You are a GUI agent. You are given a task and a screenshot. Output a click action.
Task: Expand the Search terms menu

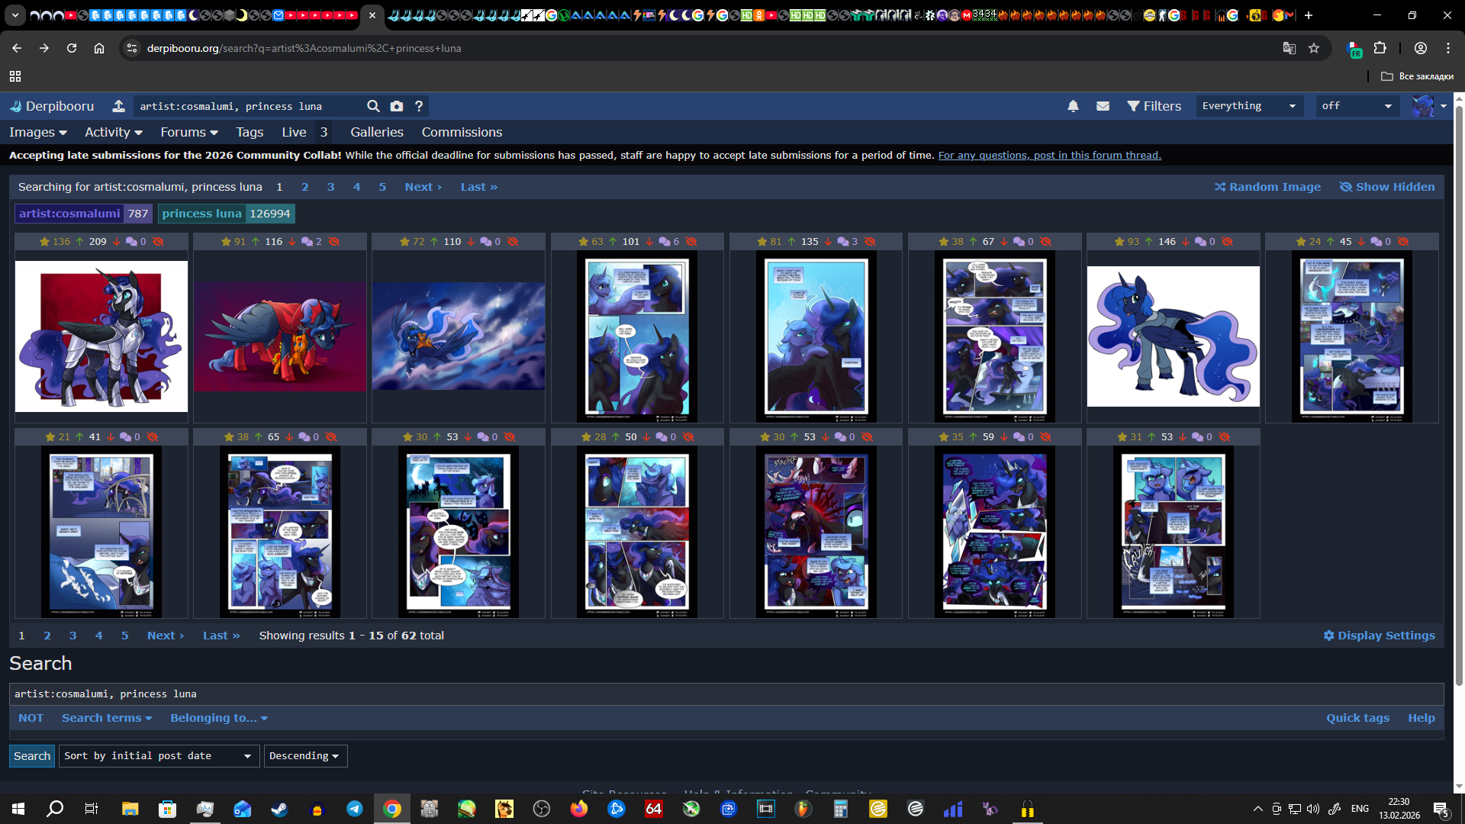coord(107,718)
